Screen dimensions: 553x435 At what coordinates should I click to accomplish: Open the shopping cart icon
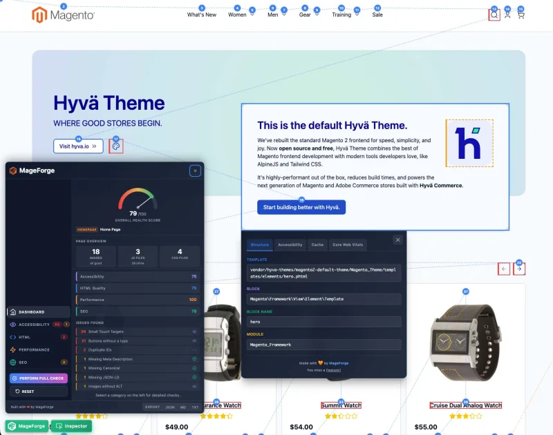pyautogui.click(x=521, y=14)
